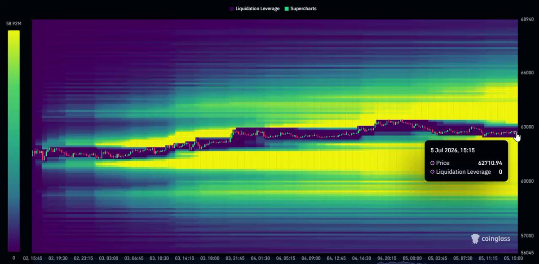539x264 pixels.
Task: Click the tooltip 'Price' label
Action: point(443,163)
